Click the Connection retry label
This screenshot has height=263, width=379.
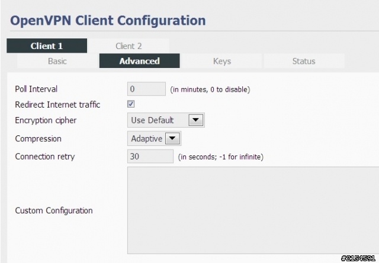pyautogui.click(x=45, y=157)
